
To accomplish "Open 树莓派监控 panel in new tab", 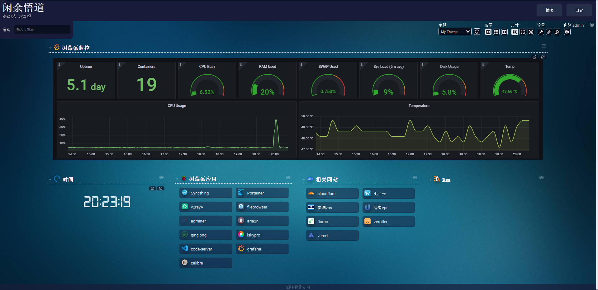I will click(x=534, y=57).
